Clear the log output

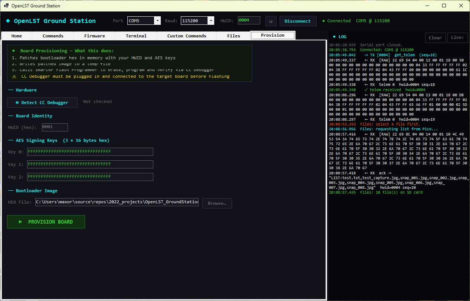(435, 37)
